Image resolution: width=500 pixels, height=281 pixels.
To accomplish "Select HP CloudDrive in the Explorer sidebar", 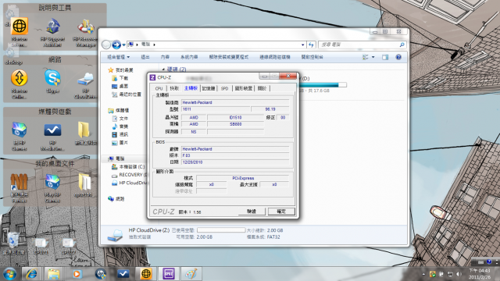I will 129,183.
